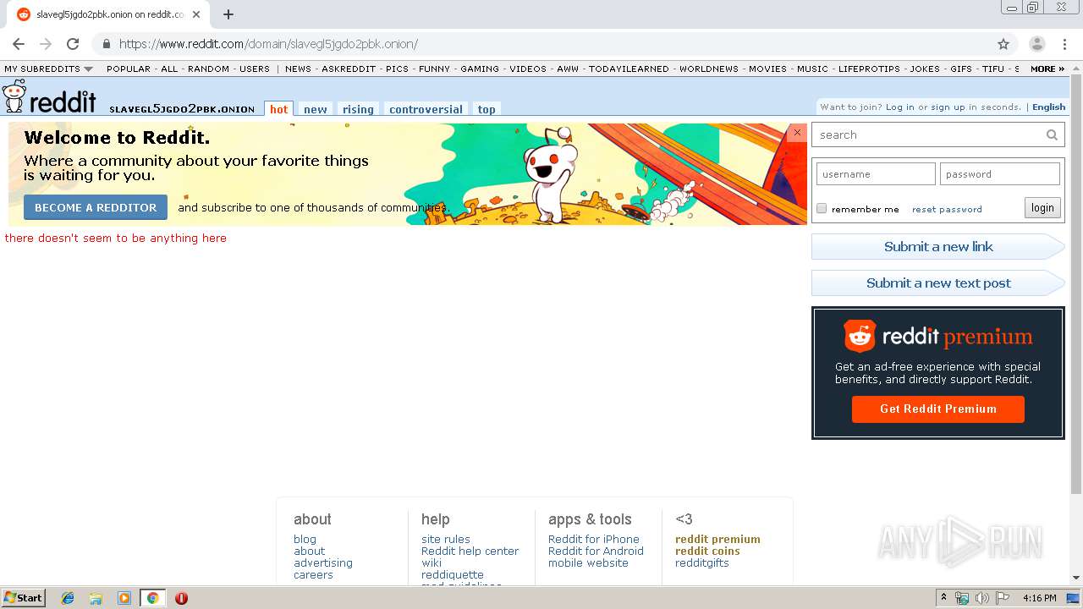
Task: Click the taskbar clock showing 4:16 PM
Action: click(x=1039, y=598)
